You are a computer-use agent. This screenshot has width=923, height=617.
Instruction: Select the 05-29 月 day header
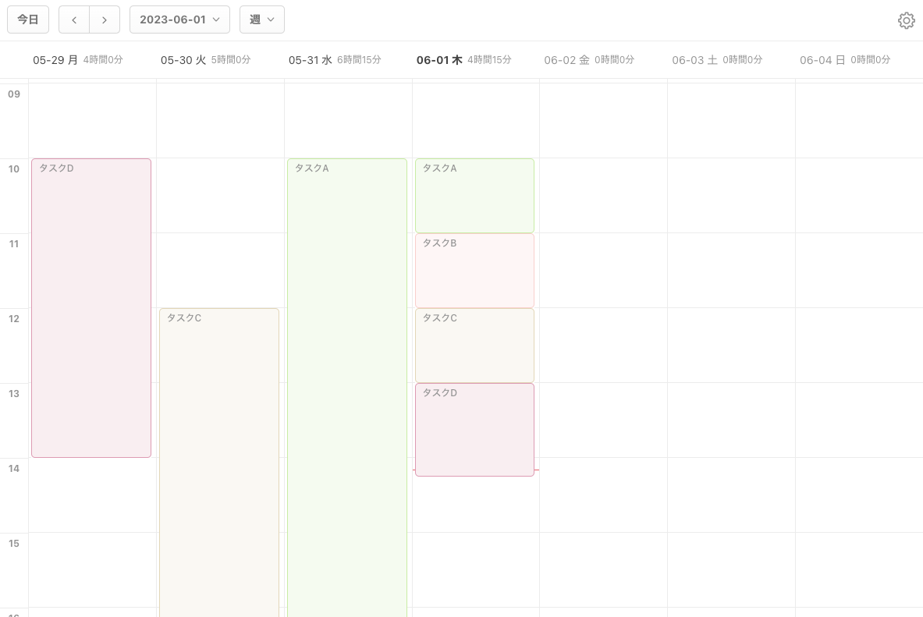coord(55,60)
